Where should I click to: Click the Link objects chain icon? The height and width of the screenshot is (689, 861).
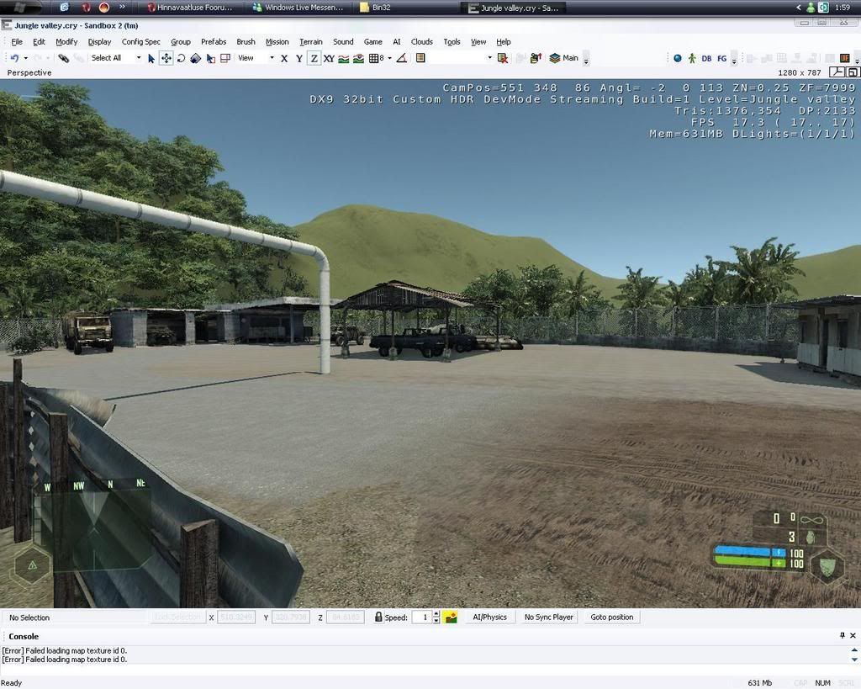pyautogui.click(x=64, y=58)
